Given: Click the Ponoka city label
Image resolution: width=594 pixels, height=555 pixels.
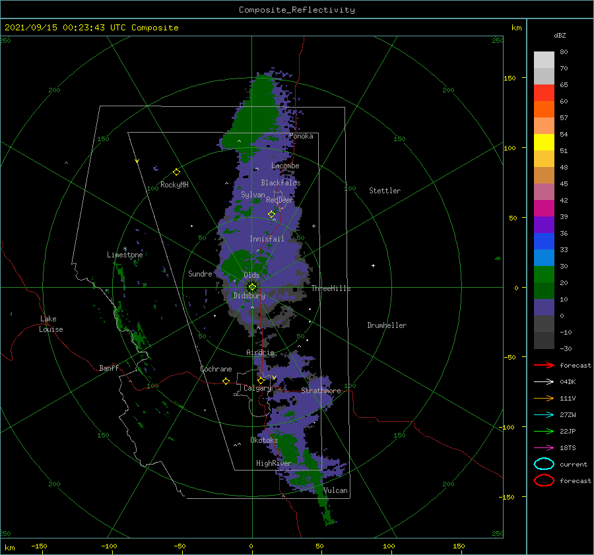Looking at the screenshot, I should coord(301,136).
